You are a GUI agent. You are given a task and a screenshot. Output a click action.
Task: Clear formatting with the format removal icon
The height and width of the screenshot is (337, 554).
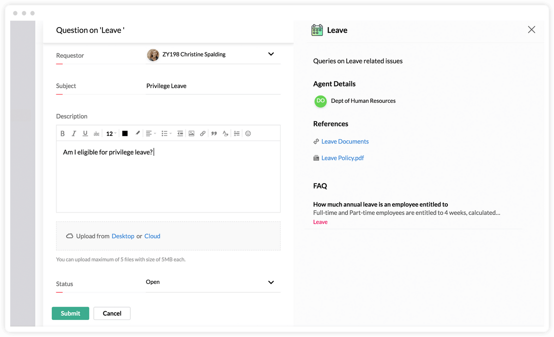click(x=225, y=133)
